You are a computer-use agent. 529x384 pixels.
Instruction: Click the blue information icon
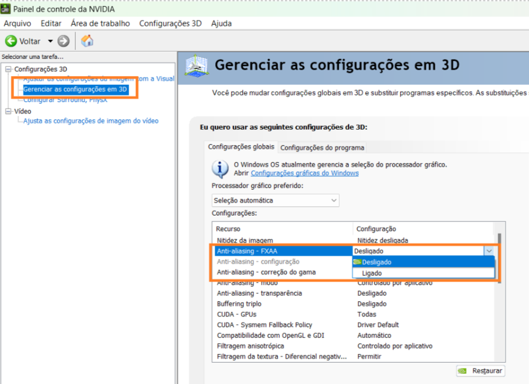pos(220,168)
